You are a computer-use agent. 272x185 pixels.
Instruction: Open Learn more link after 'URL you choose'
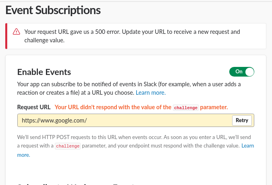[x=151, y=93]
